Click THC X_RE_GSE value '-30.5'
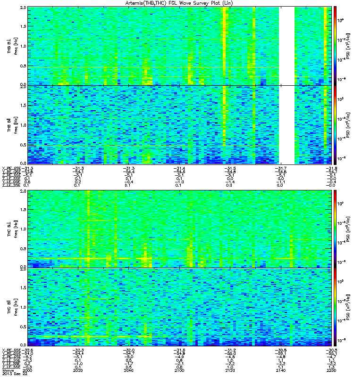 pos(331,350)
